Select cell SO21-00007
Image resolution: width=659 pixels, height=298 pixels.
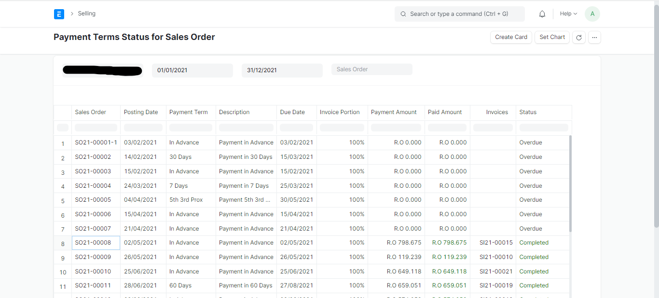click(96, 229)
